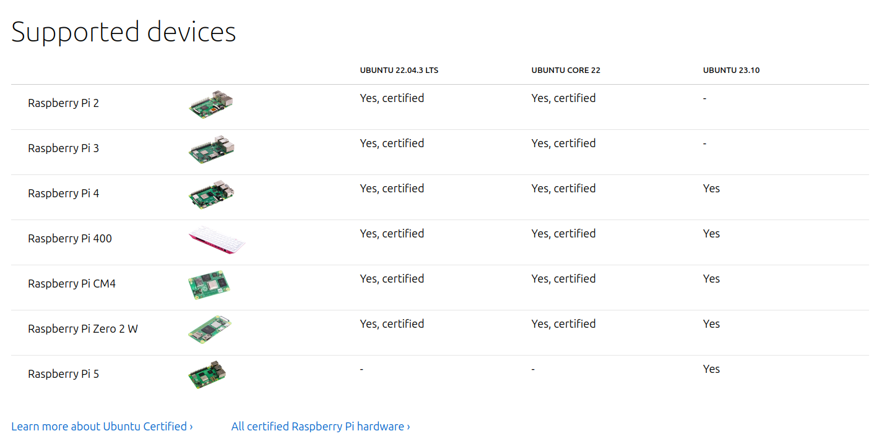The image size is (879, 444).
Task: Click the Raspberry Pi Zero 2 W image
Action: 210,330
